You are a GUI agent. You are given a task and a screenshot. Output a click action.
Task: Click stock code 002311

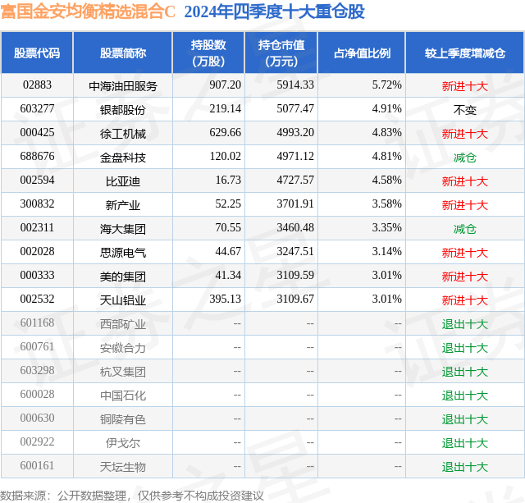click(37, 227)
